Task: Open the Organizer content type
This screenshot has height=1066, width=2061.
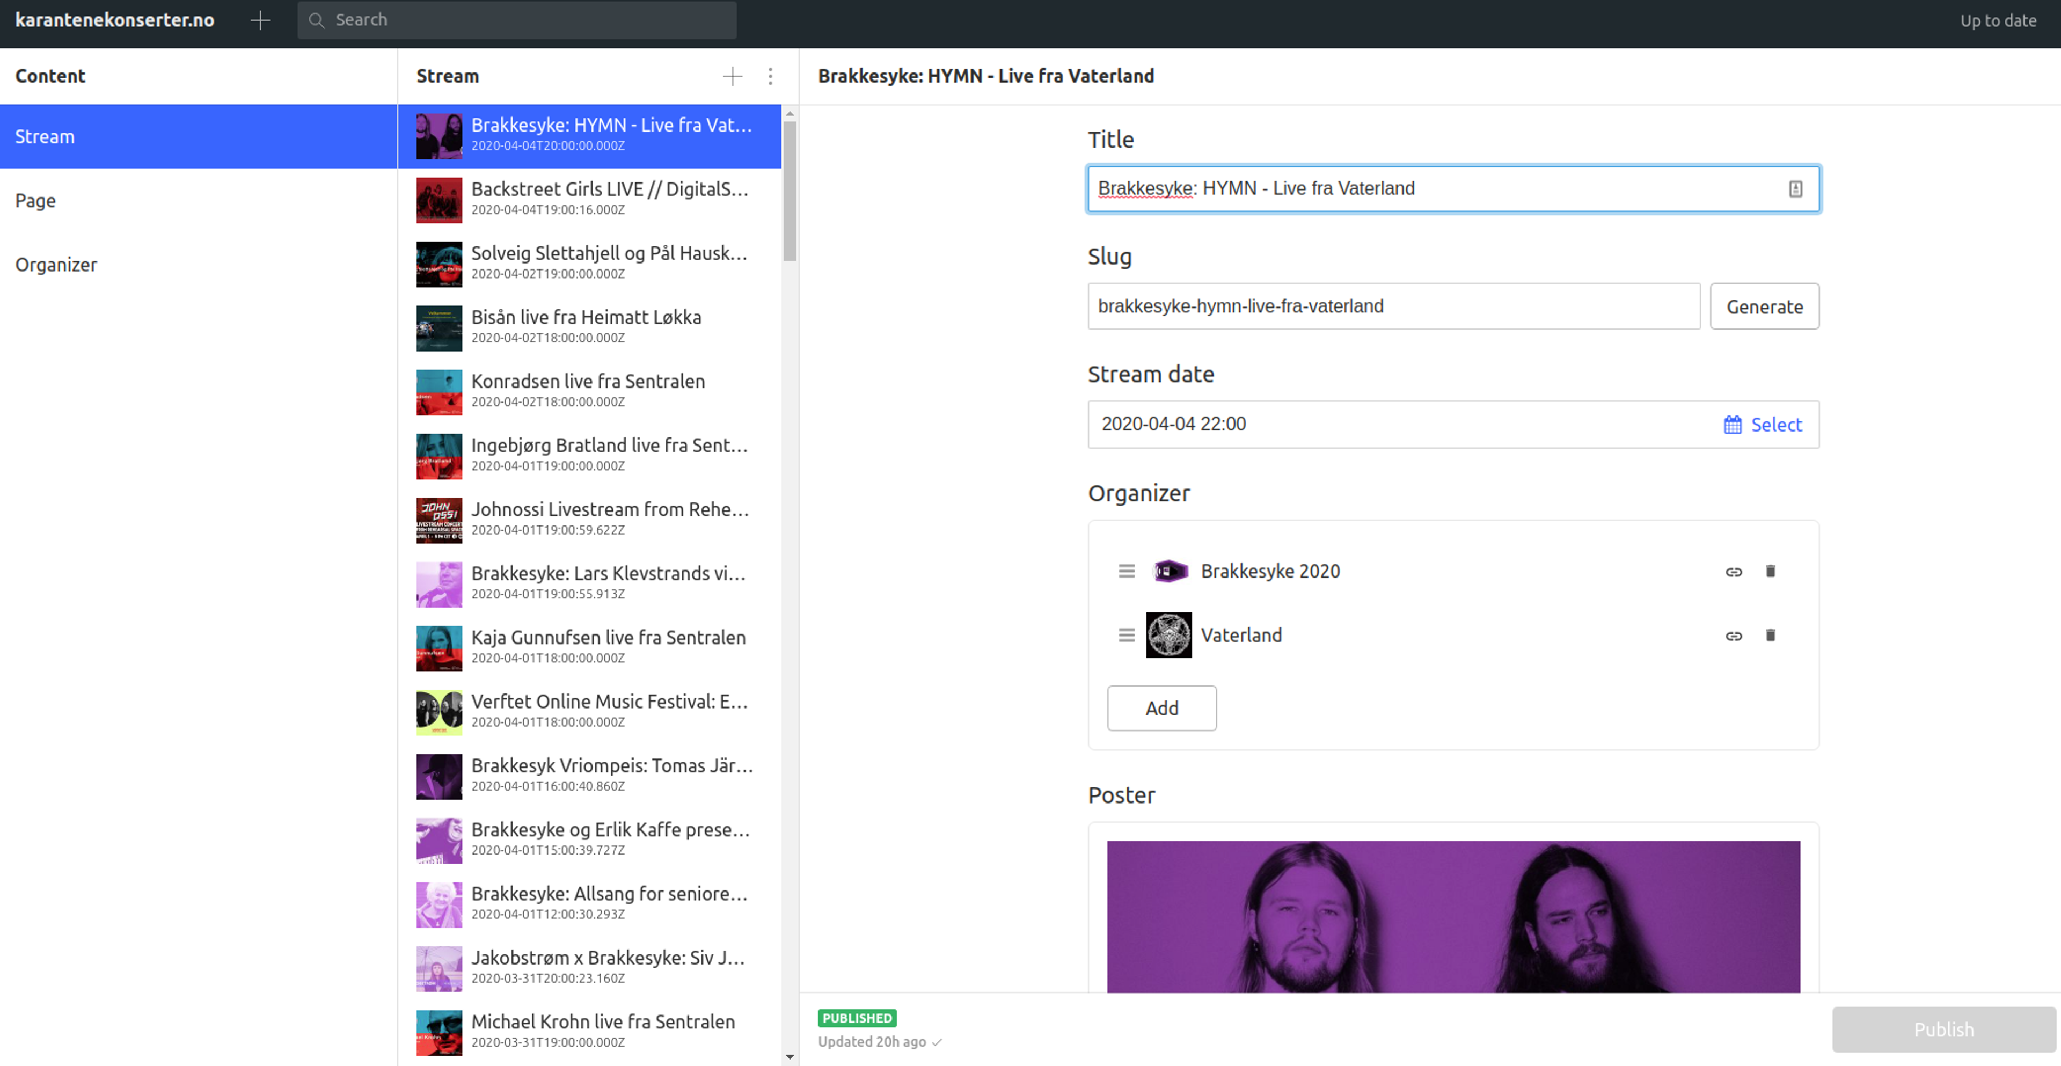Action: (56, 265)
